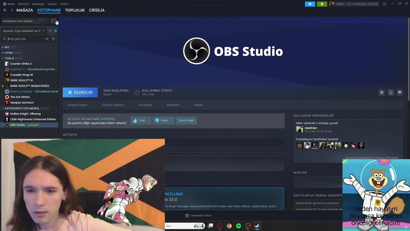Screen dimensions: 410x231
Task: Click The Evil Within game icon
Action: 7,97
